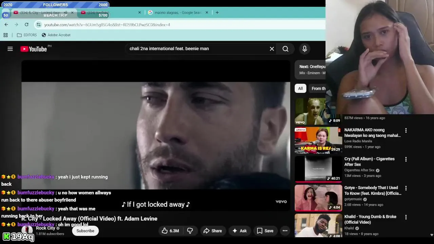Open the Cigarettes After Sex album thumbnail
The height and width of the screenshot is (244, 434).
318,169
